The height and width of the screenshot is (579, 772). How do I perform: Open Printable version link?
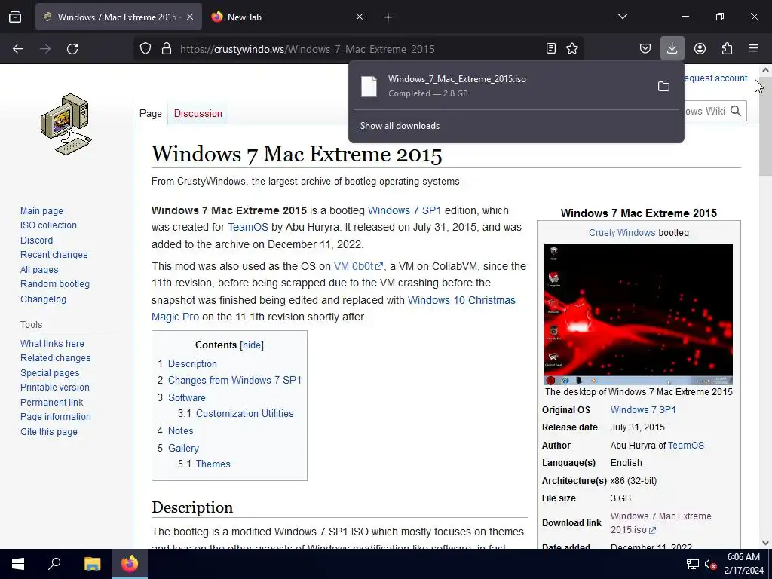(55, 388)
